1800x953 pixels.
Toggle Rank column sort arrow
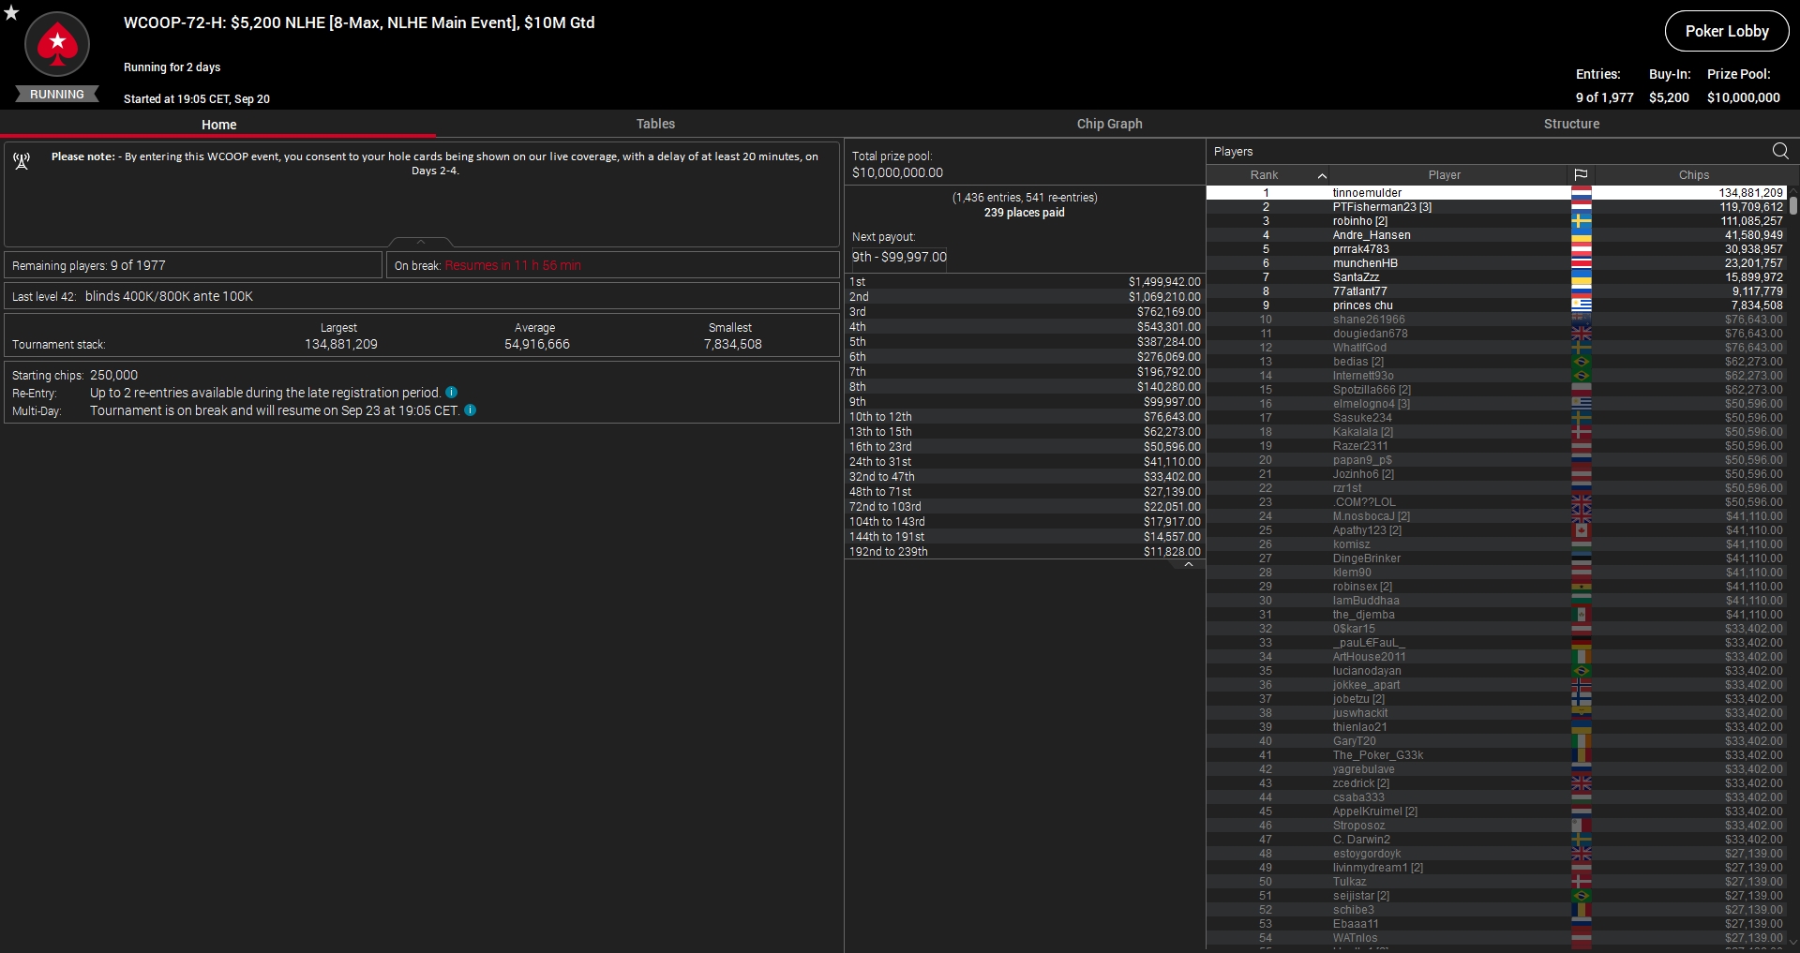click(x=1322, y=175)
